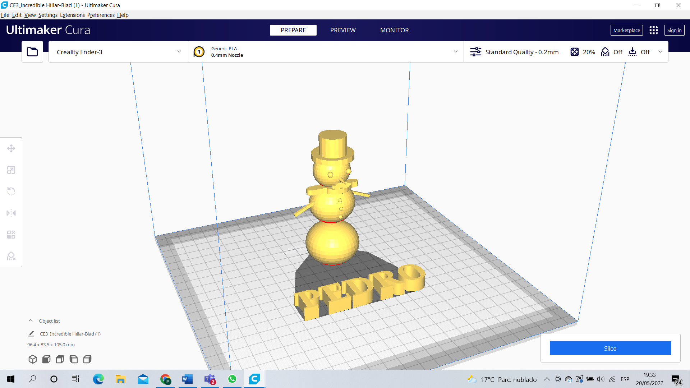This screenshot has height=388, width=690.
Task: Select the Scale tool in left toolbar
Action: click(11, 170)
